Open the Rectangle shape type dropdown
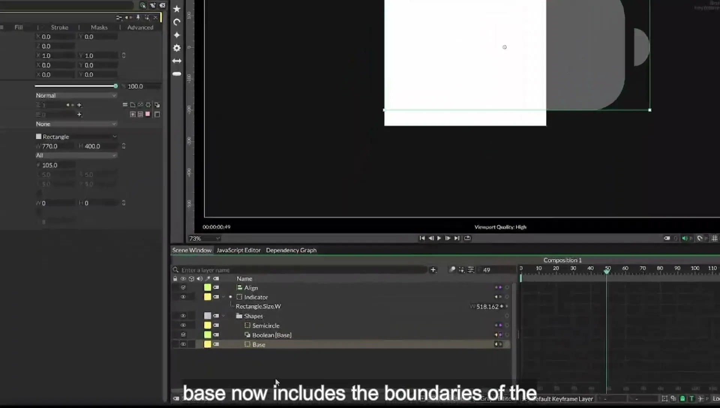 click(76, 137)
